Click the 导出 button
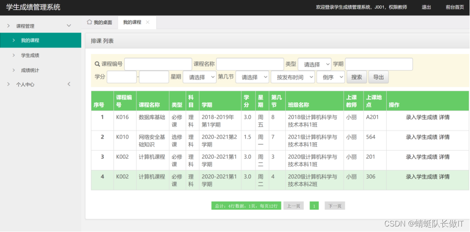This screenshot has width=470, height=232. click(x=378, y=77)
